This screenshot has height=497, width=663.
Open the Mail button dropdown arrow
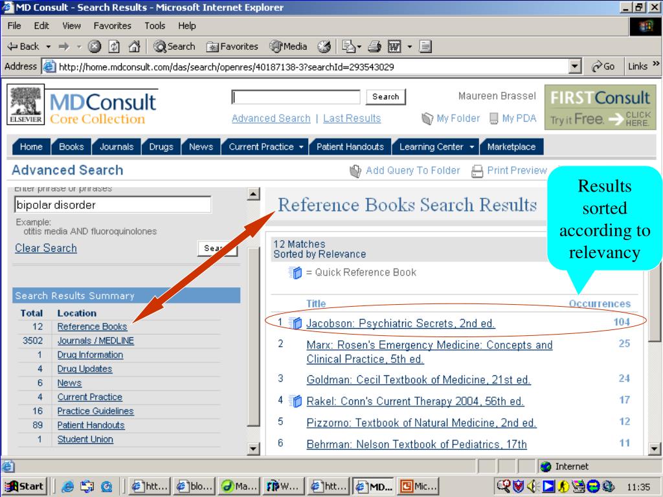tap(359, 47)
